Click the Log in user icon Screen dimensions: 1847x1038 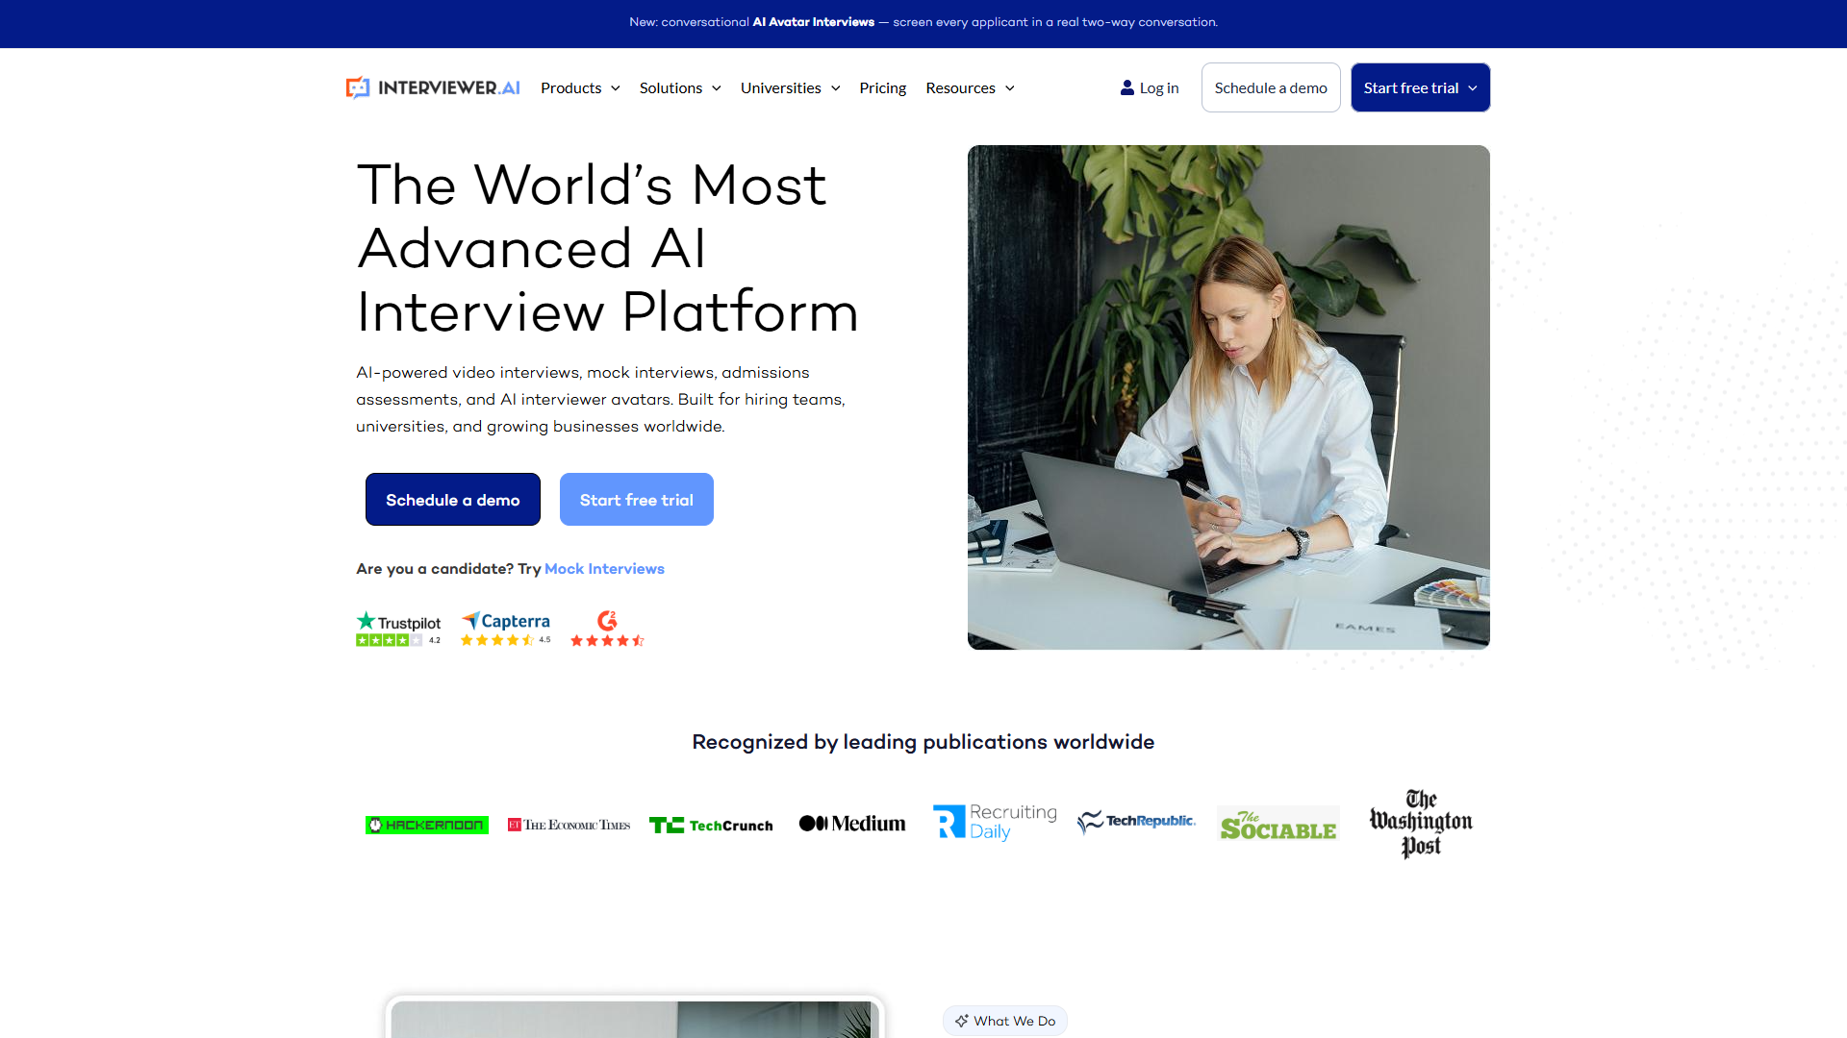1127,87
